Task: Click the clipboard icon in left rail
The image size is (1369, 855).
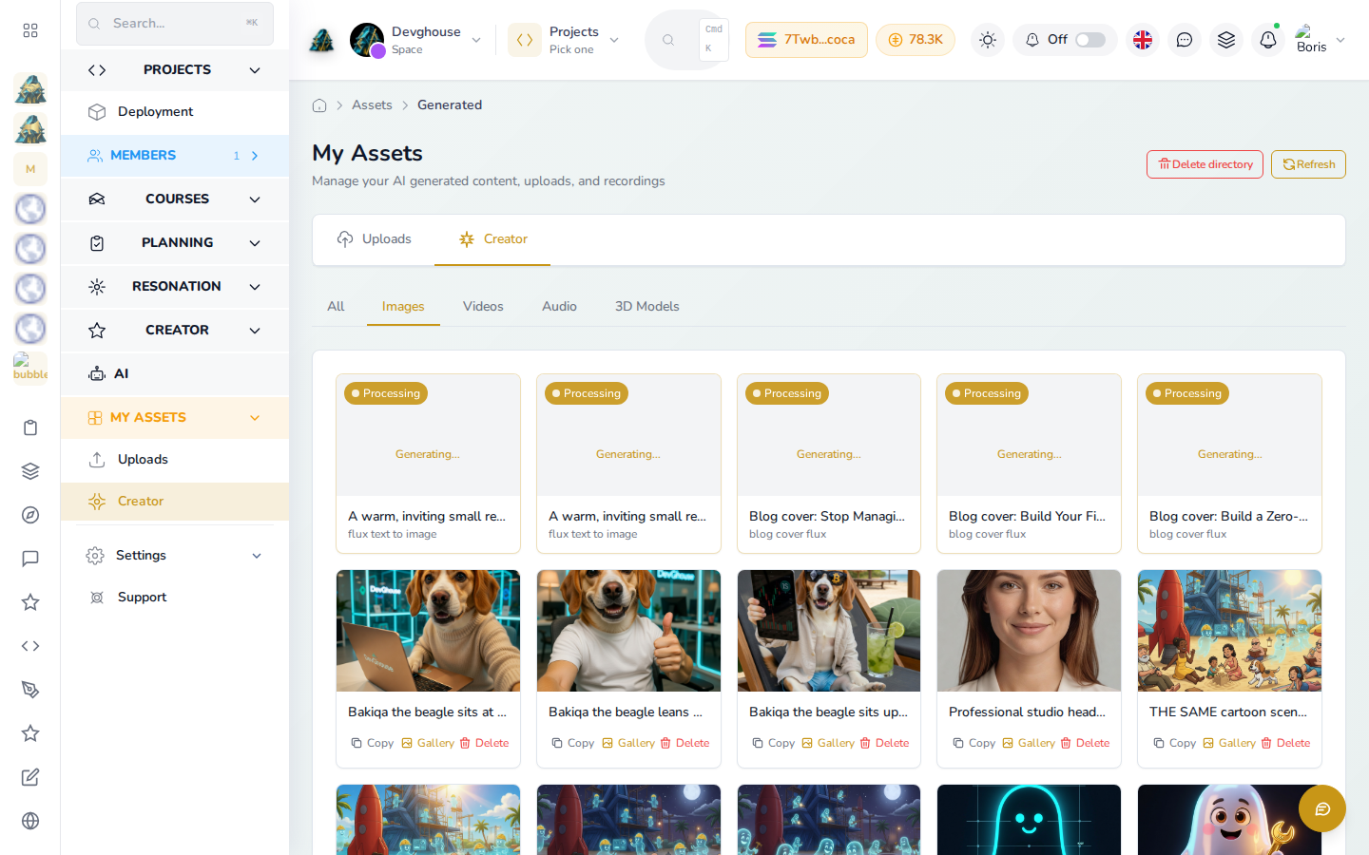Action: coord(30,427)
